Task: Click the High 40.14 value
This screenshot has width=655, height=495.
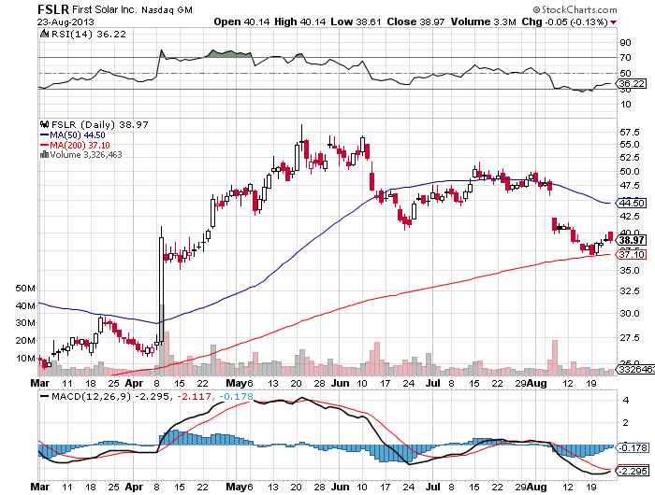Action: coord(299,21)
